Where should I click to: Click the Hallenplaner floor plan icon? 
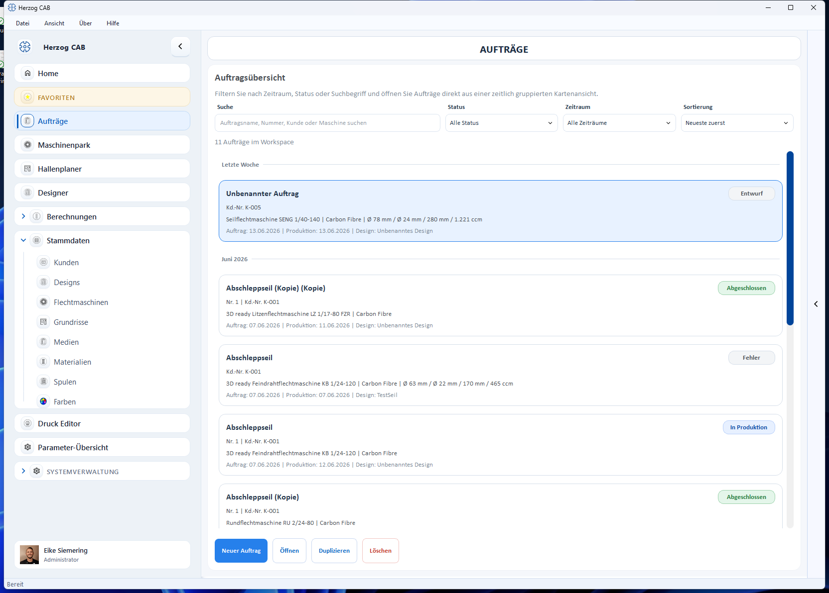click(28, 169)
